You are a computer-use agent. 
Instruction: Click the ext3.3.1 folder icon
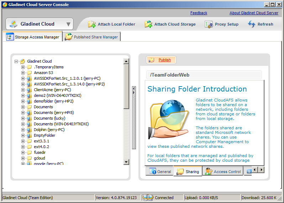coord(30,141)
